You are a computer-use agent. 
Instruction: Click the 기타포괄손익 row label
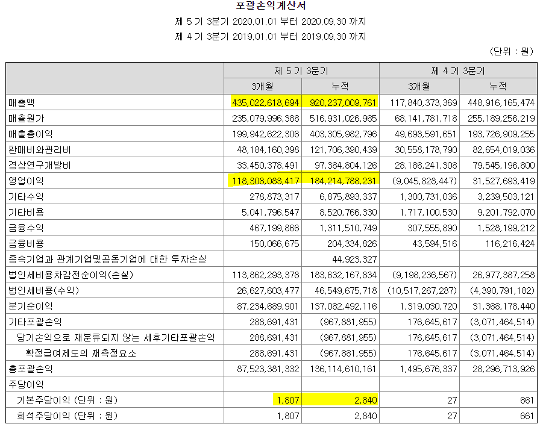tap(35, 322)
